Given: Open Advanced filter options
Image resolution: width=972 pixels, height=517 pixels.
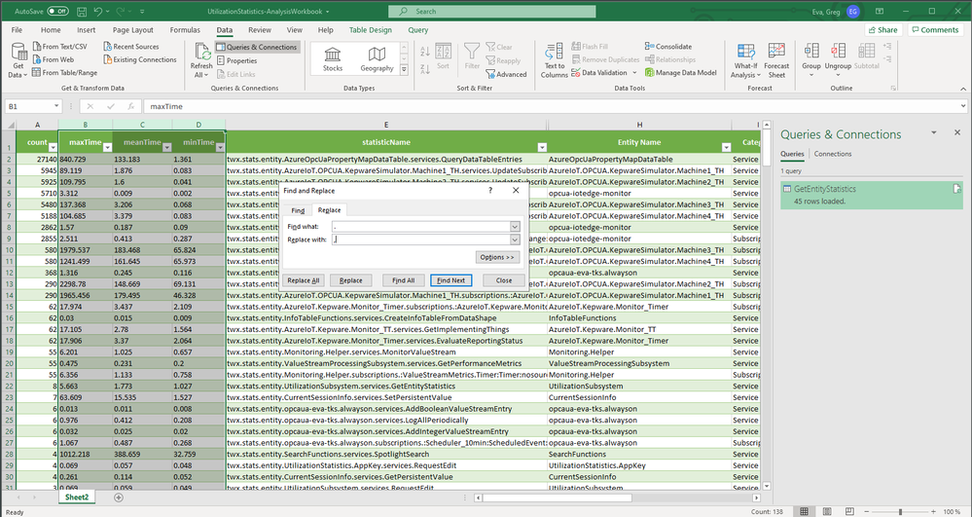Looking at the screenshot, I should click(506, 74).
